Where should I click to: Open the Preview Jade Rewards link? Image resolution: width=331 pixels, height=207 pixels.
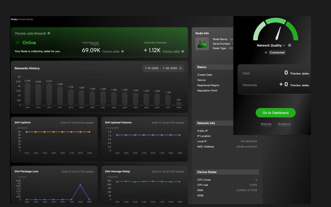(30, 33)
